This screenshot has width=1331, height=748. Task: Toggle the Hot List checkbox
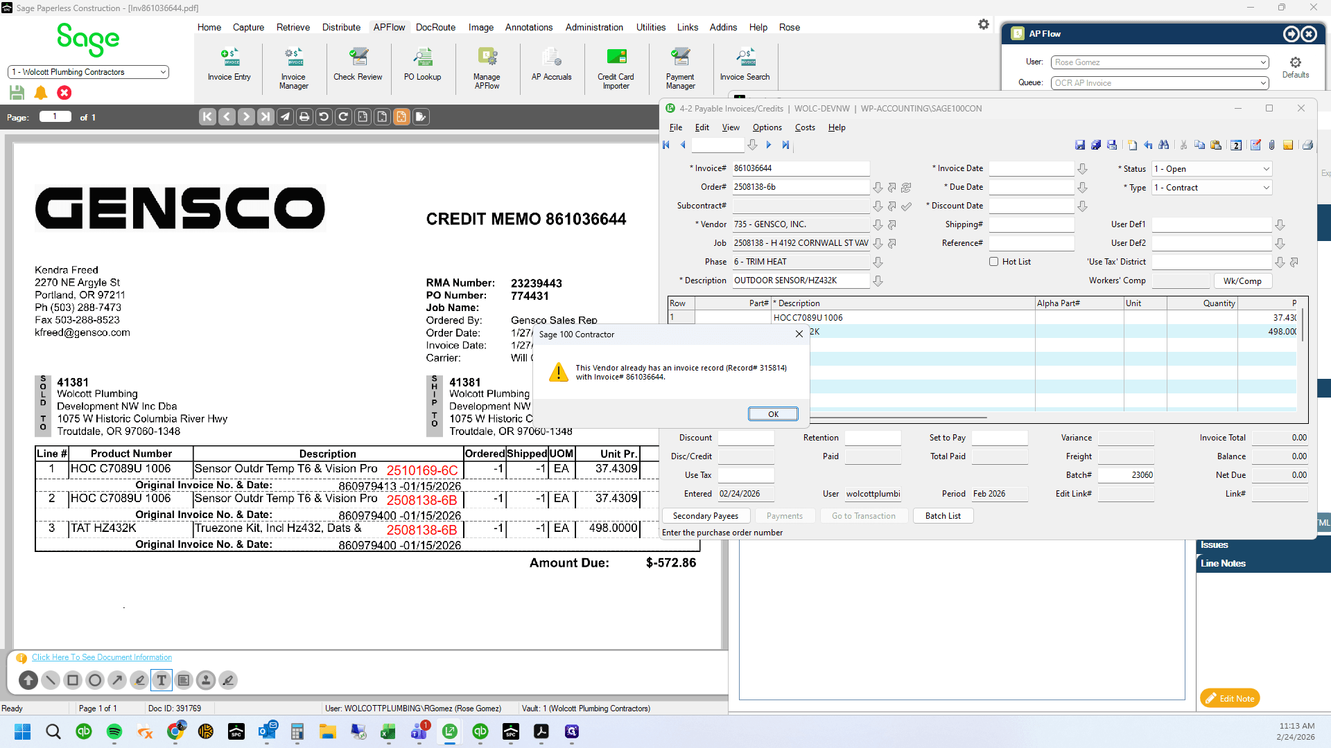tap(993, 262)
